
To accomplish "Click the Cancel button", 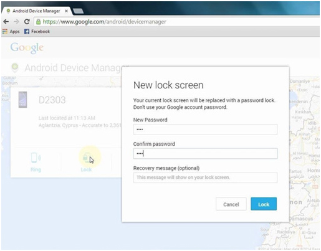I will click(231, 204).
